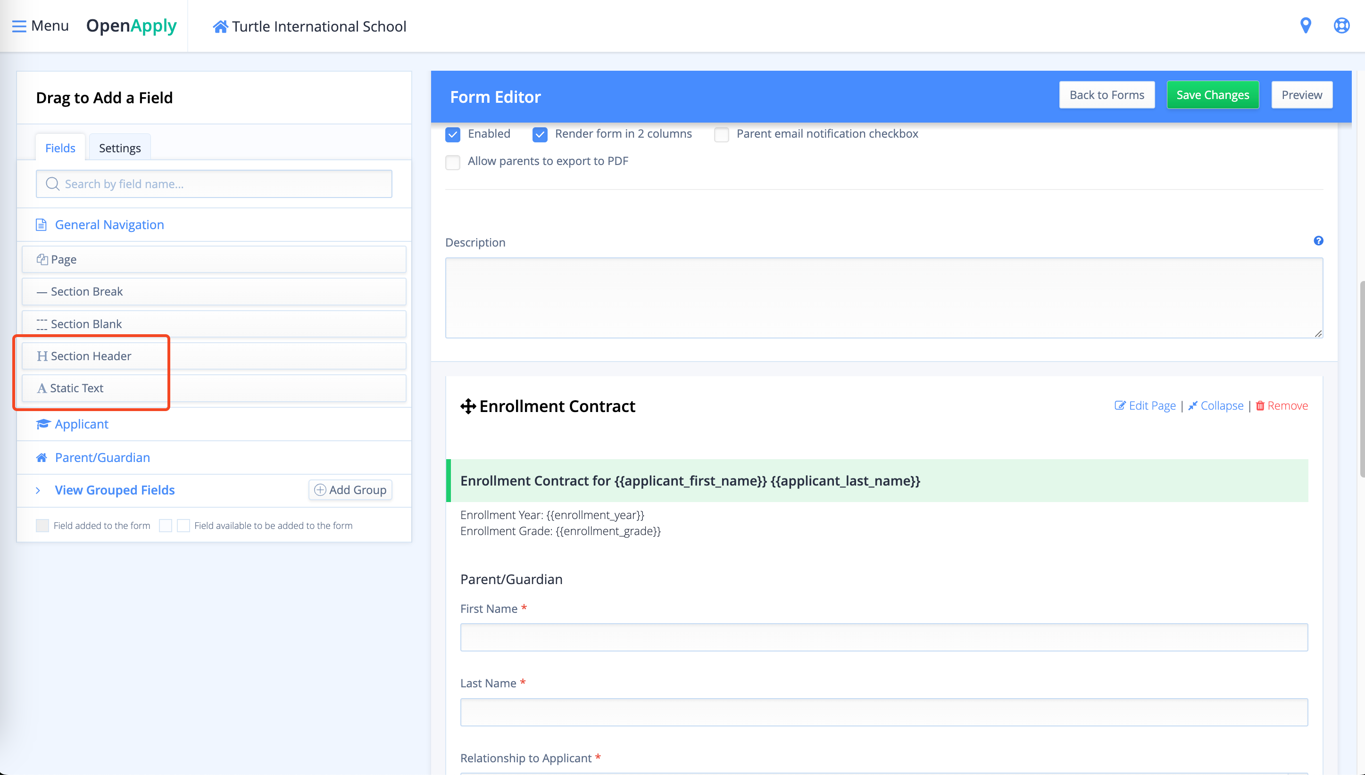
Task: Click the trash Remove page icon
Action: pos(1260,405)
